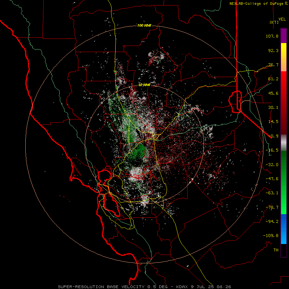This screenshot has height=289, width=289.
Task: Select the -63.1 velocity scale value
Action: point(272,193)
